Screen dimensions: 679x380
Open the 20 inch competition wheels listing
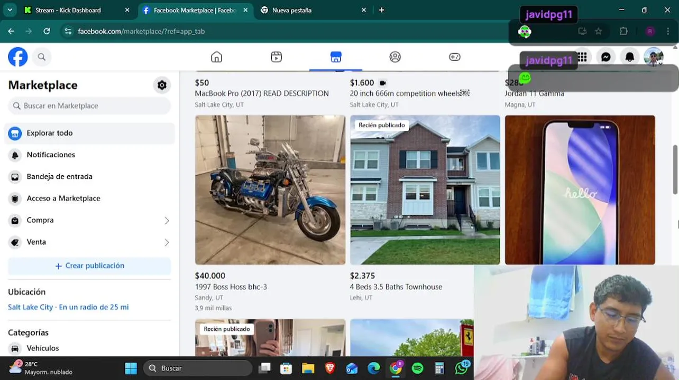coord(409,93)
